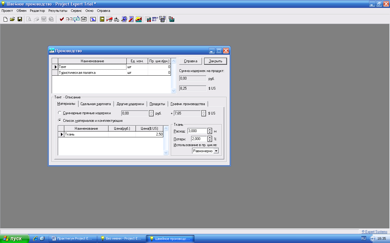This screenshot has height=243, width=390.
Task: Select Суммарные прямые издержки radio button
Action: [60, 113]
